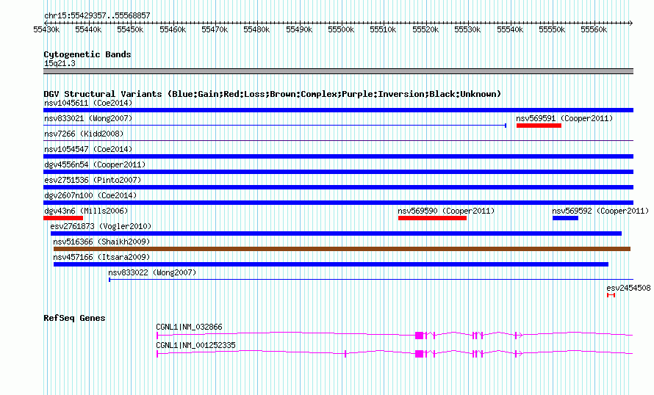Click the dgv4556n54 blue bar
Image resolution: width=654 pixels, height=395 pixels.
[338, 172]
